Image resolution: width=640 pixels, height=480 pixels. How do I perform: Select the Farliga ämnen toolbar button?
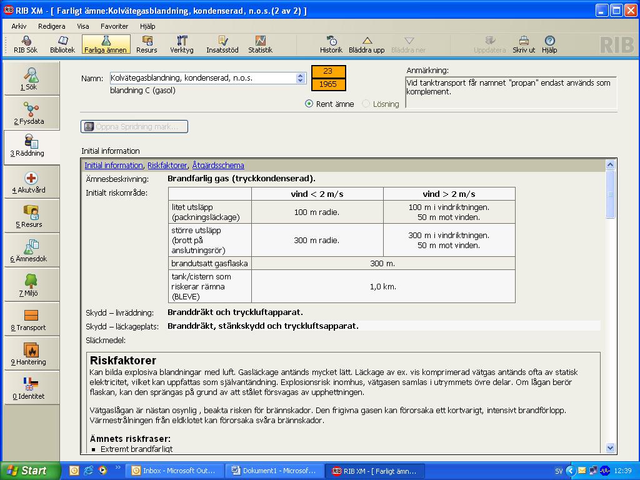[x=106, y=44]
